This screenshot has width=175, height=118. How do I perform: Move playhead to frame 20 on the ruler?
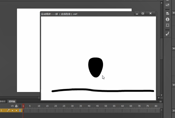[56, 106]
